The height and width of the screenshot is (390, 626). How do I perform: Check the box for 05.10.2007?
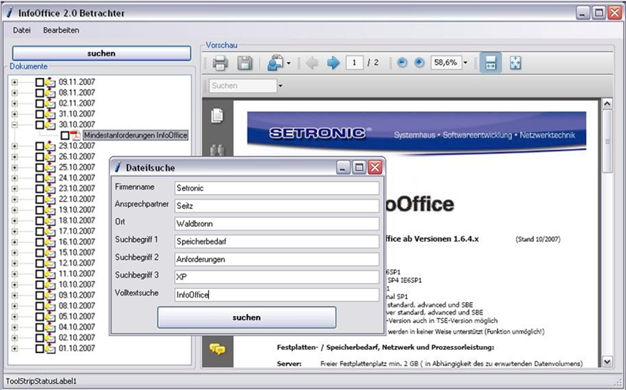click(39, 317)
